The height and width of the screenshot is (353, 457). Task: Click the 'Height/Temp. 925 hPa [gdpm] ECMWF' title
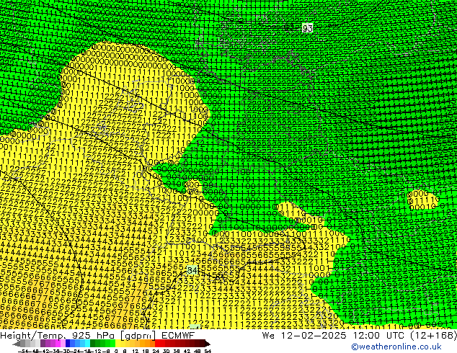(97, 335)
